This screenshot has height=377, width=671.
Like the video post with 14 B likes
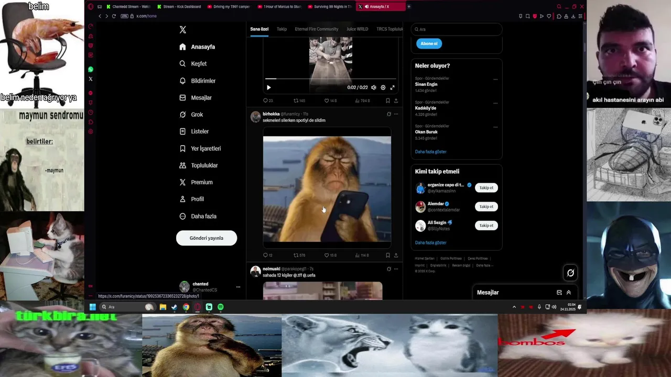coord(330,101)
